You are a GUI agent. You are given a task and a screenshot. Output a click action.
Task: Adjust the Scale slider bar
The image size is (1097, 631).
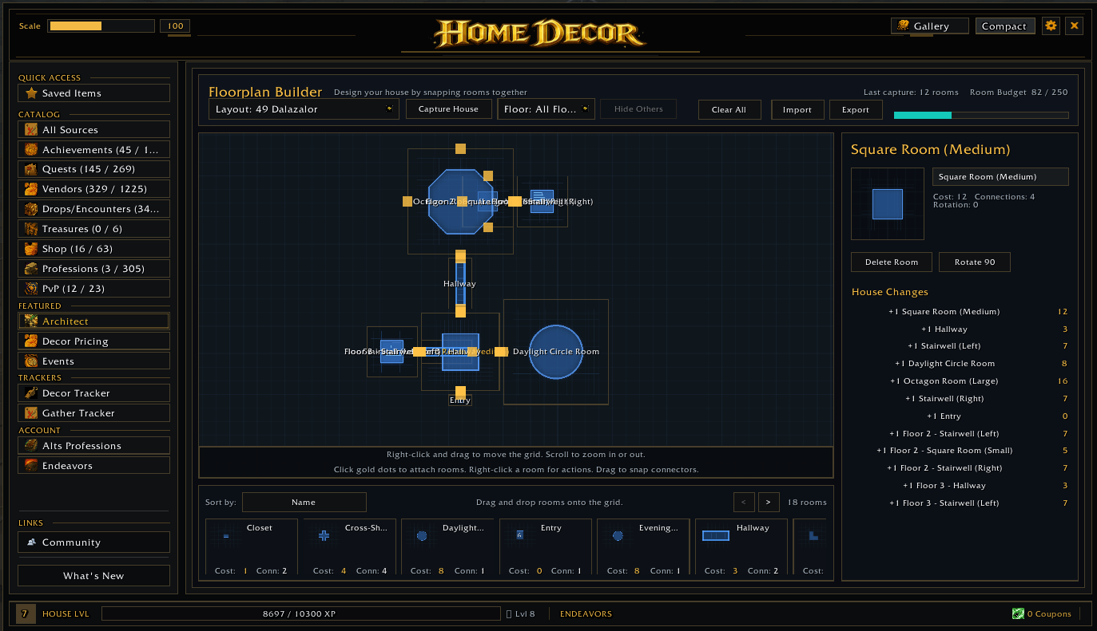coord(101,26)
